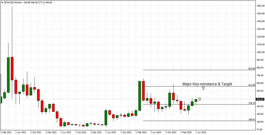265x135 pixels.
Task: Click the 1 Oct 2021 date label
Action: pos(36,132)
